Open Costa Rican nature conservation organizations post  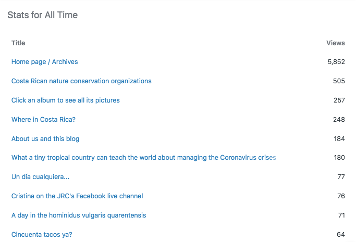(x=81, y=81)
